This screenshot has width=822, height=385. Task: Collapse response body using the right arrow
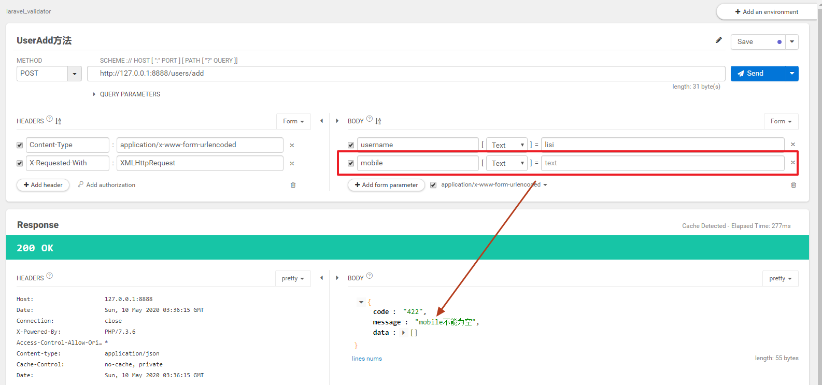point(337,278)
